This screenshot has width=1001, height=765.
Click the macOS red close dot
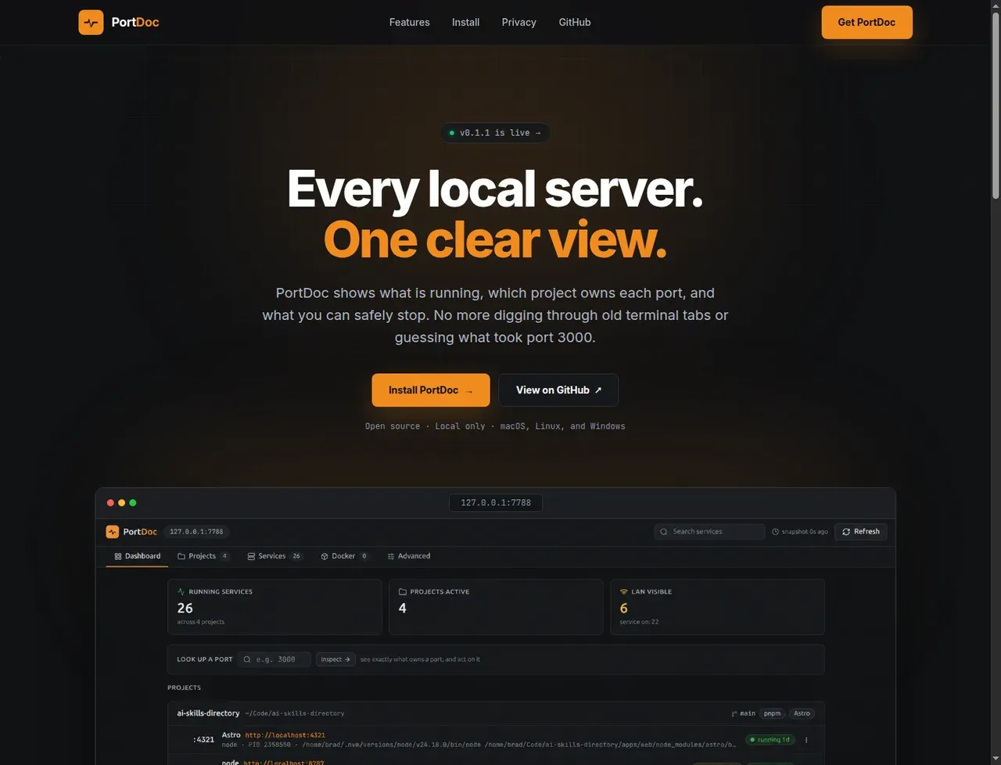[110, 503]
